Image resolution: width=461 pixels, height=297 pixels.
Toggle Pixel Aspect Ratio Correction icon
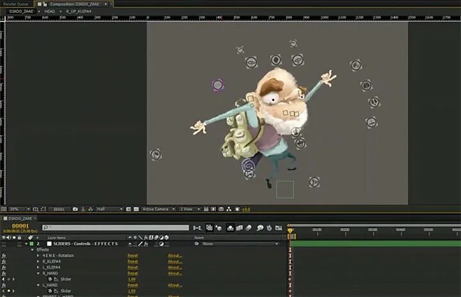pyautogui.click(x=206, y=209)
